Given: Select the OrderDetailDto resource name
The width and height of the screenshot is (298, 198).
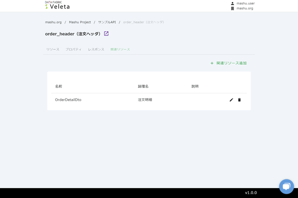Looking at the screenshot, I should click(x=68, y=100).
